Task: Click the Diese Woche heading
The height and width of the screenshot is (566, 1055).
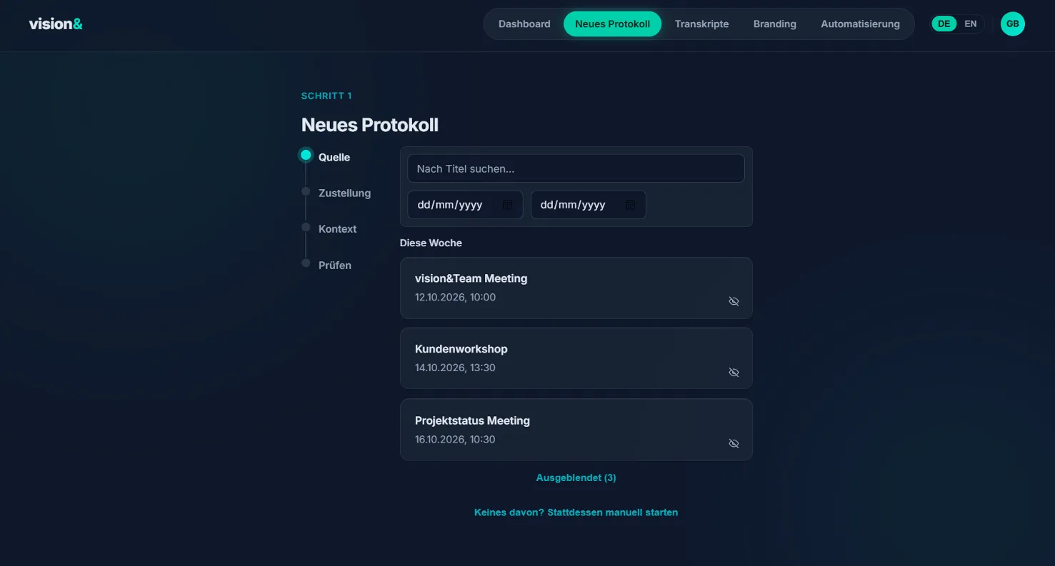Action: tap(431, 243)
